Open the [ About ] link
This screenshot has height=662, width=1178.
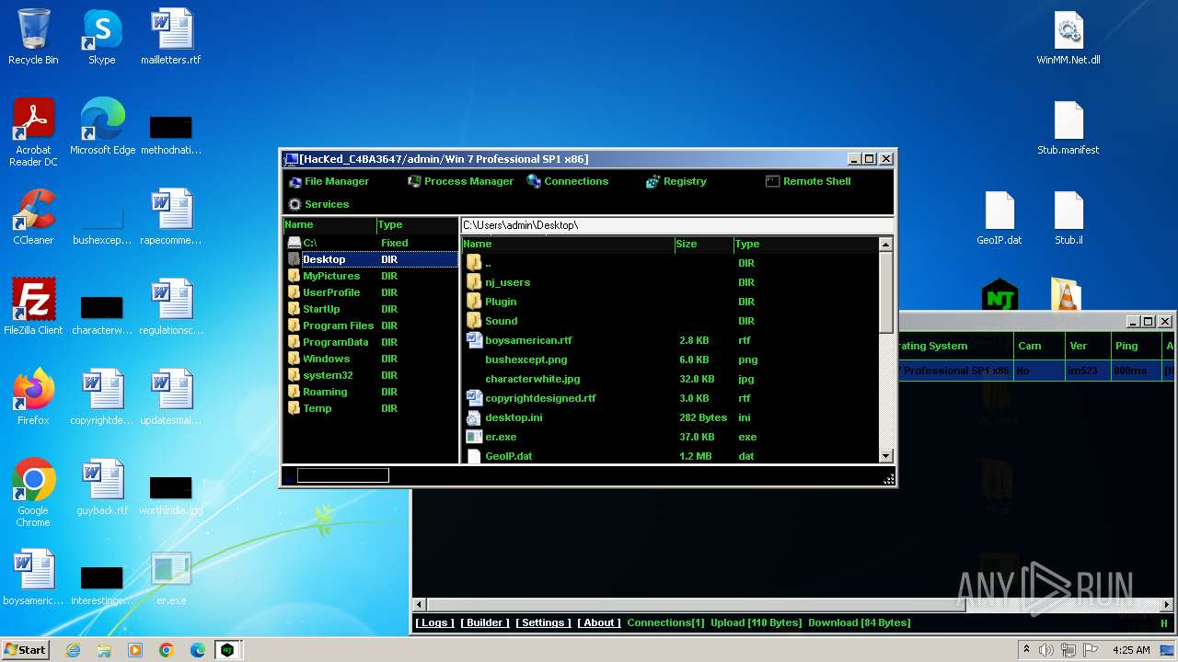click(x=599, y=622)
